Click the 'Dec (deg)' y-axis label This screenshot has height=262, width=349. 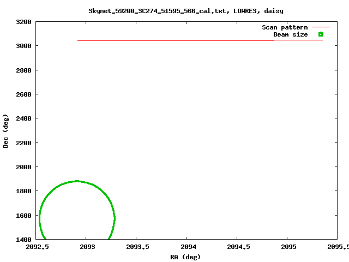(5, 131)
